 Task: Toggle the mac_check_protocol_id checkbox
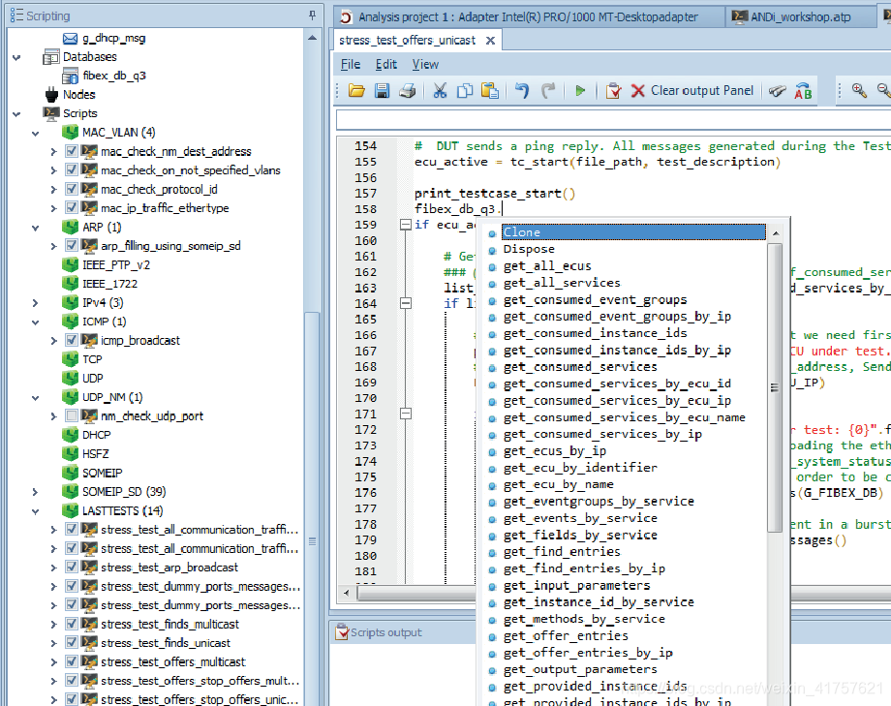point(71,189)
